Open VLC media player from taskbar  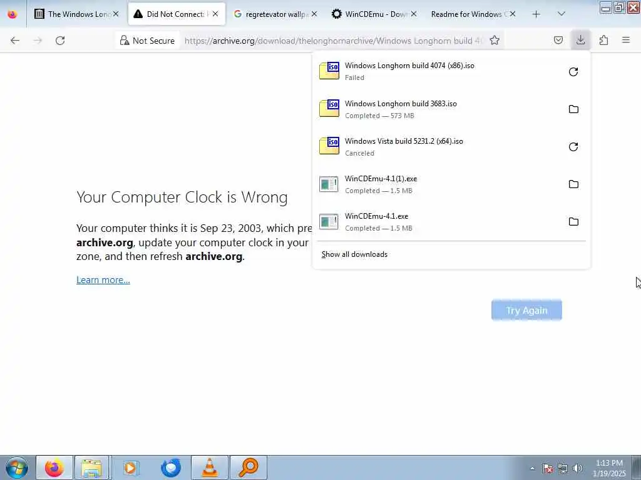210,467
